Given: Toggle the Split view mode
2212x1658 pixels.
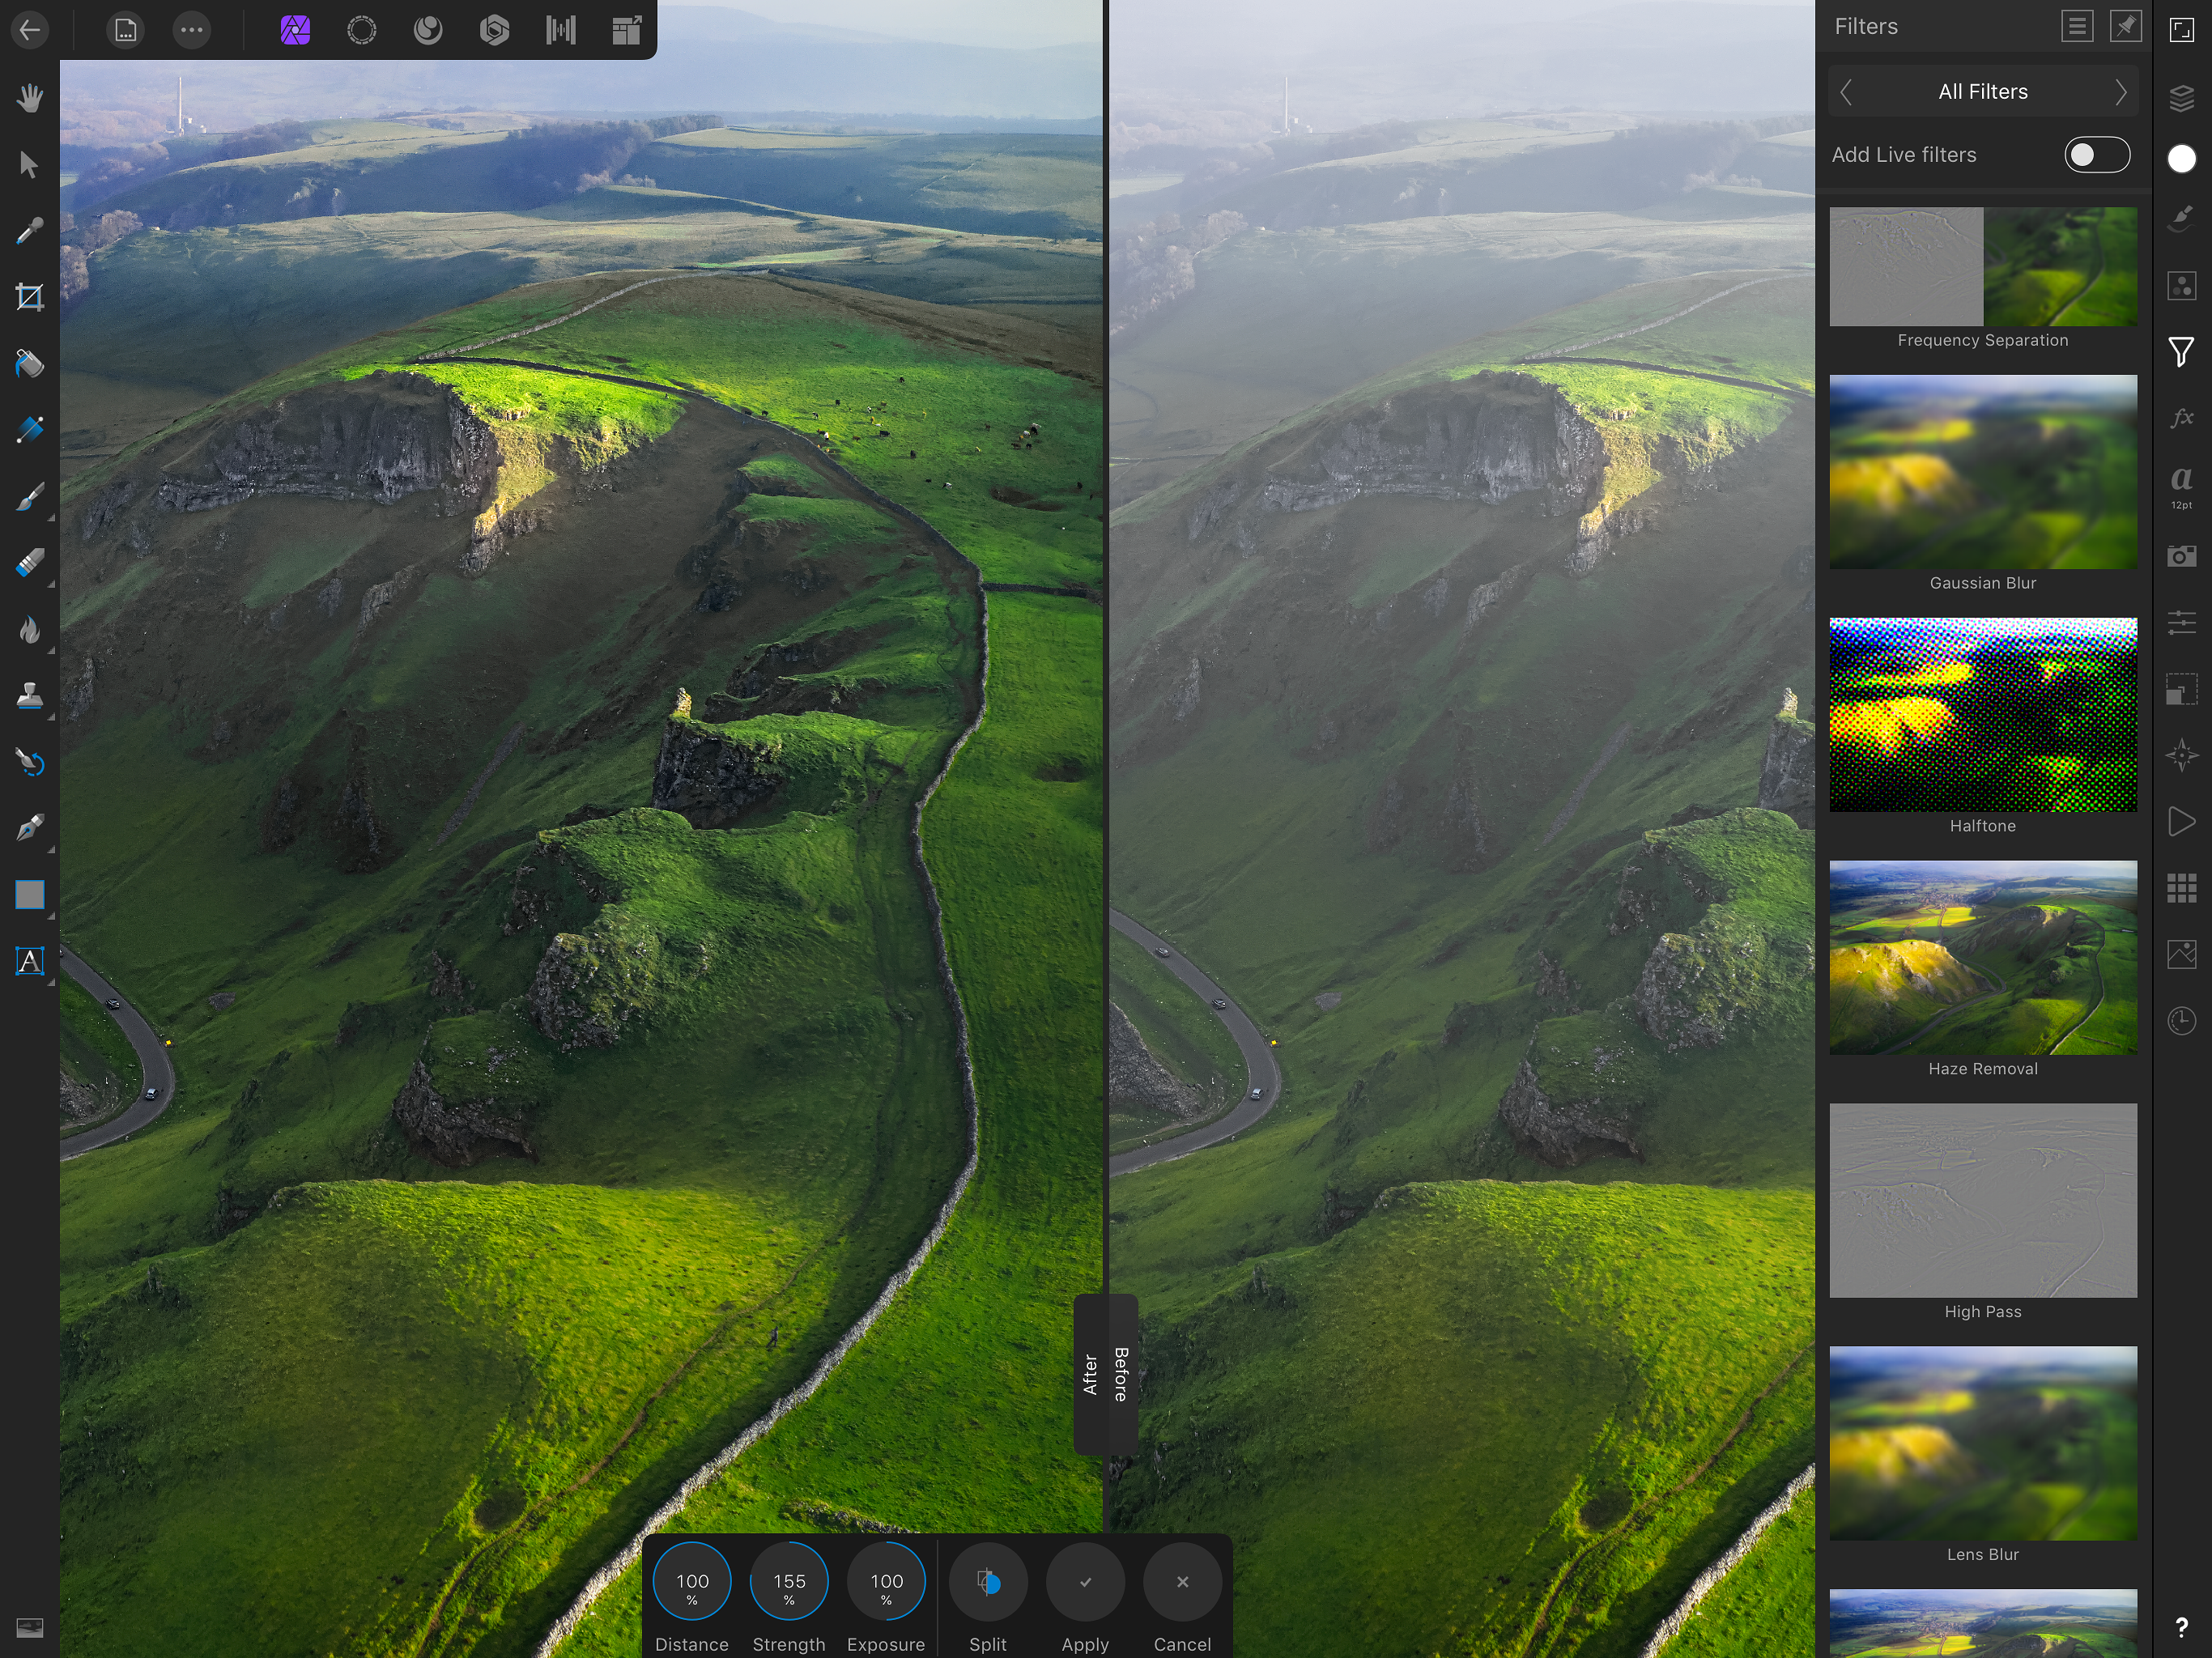Looking at the screenshot, I should (987, 1582).
